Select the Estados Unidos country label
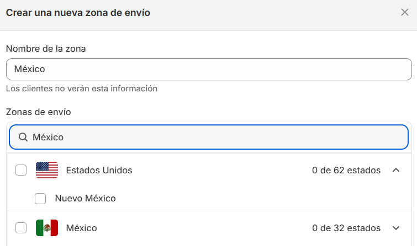The image size is (417, 246). (x=99, y=170)
